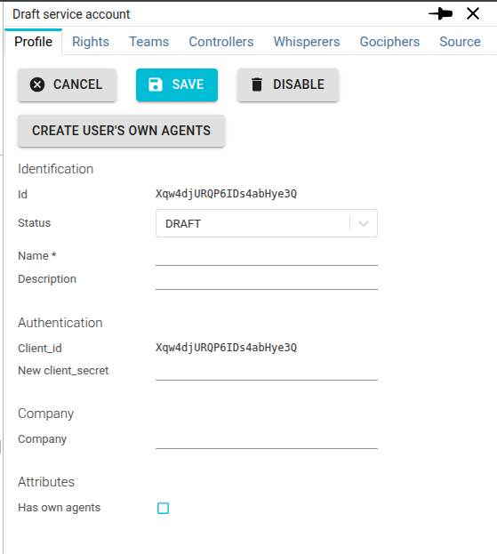The height and width of the screenshot is (554, 497).
Task: Click into the Description field
Action: 267,280
